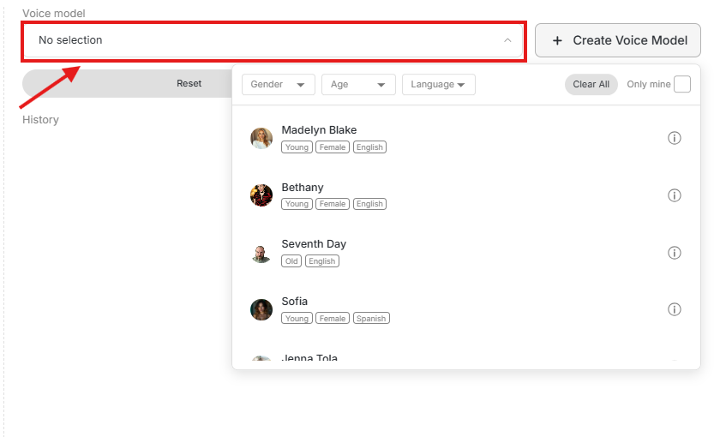Open the Gender filter dropdown
The image size is (714, 437).
pyautogui.click(x=278, y=84)
